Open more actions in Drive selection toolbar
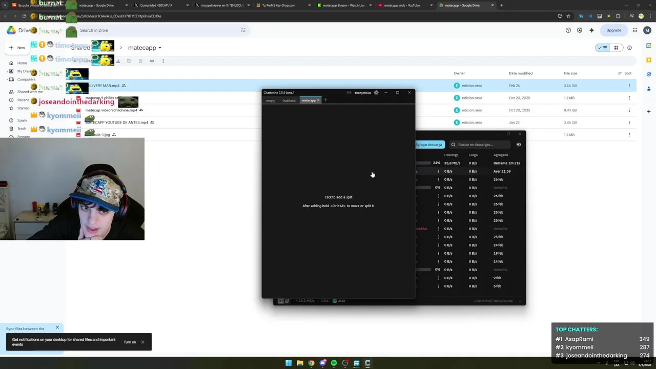Viewport: 656px width, 369px height. click(163, 61)
